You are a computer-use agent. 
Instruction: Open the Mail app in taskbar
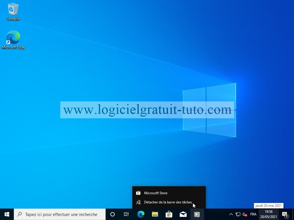click(x=183, y=214)
